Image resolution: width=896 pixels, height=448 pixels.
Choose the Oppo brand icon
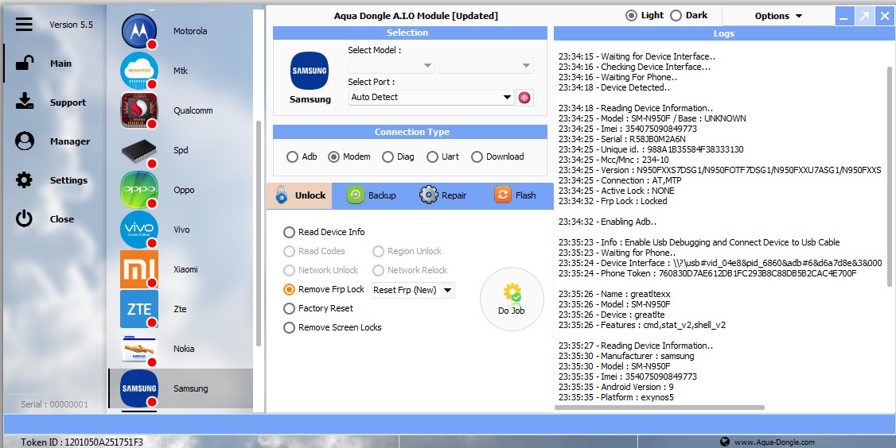[x=139, y=190]
